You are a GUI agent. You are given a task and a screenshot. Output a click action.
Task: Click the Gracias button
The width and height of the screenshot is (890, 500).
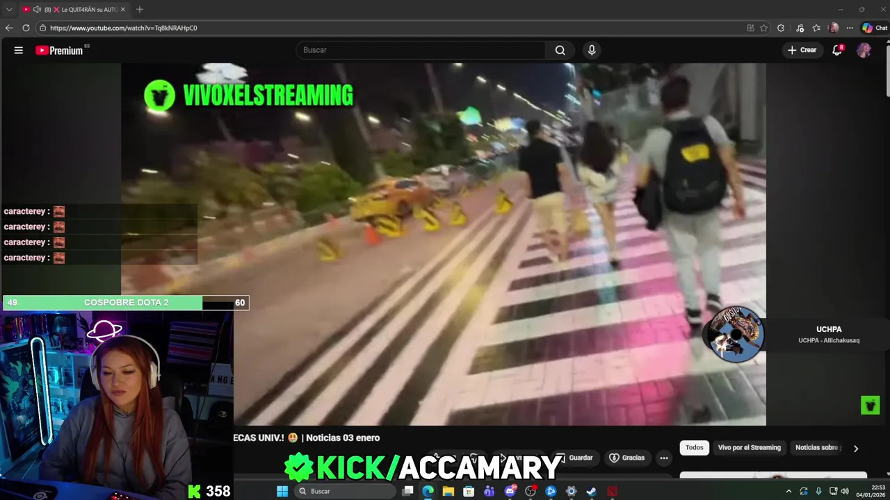tap(626, 458)
